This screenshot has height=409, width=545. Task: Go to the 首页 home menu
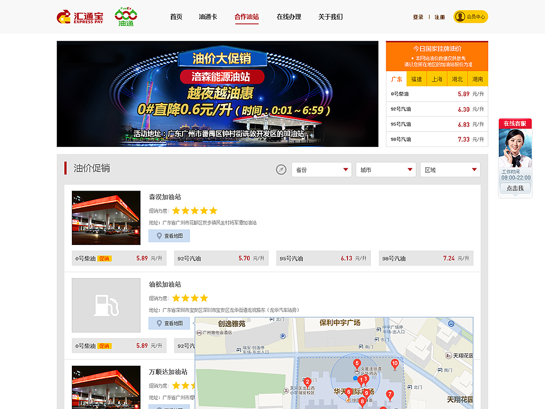click(x=176, y=17)
